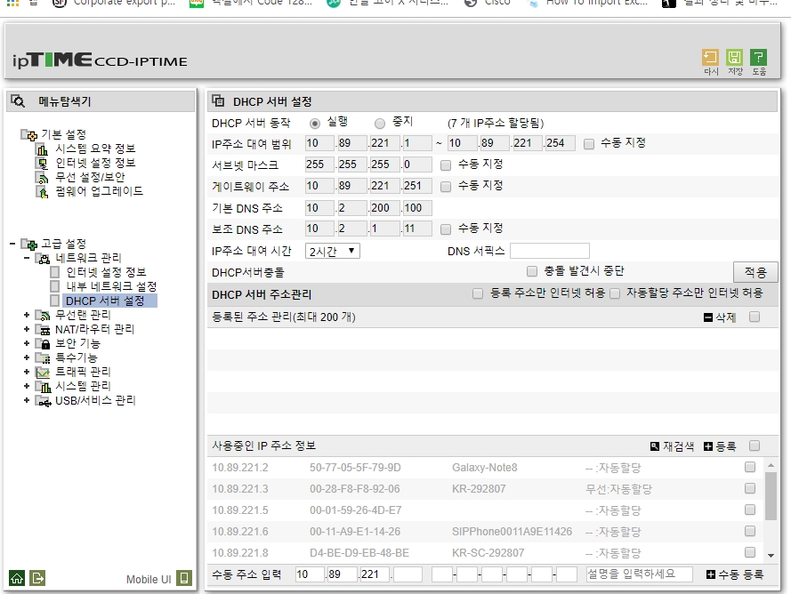This screenshot has width=791, height=594.
Task: Click the USB/서비스 관리 icon
Action: [43, 401]
